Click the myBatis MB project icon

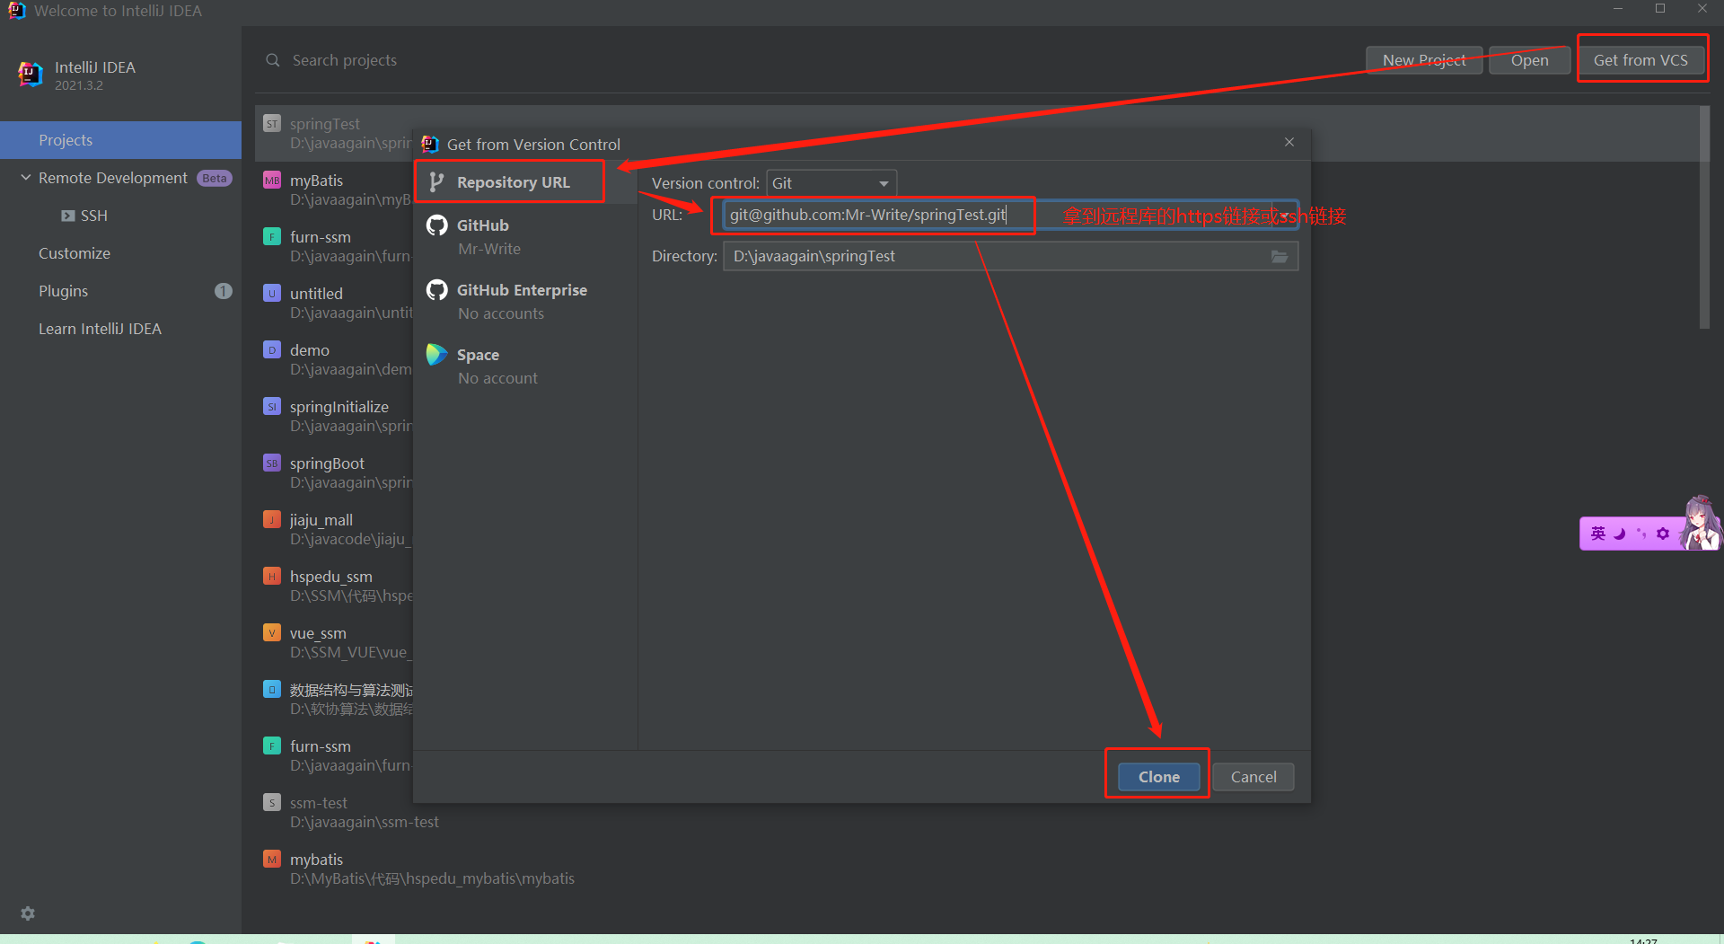[272, 180]
